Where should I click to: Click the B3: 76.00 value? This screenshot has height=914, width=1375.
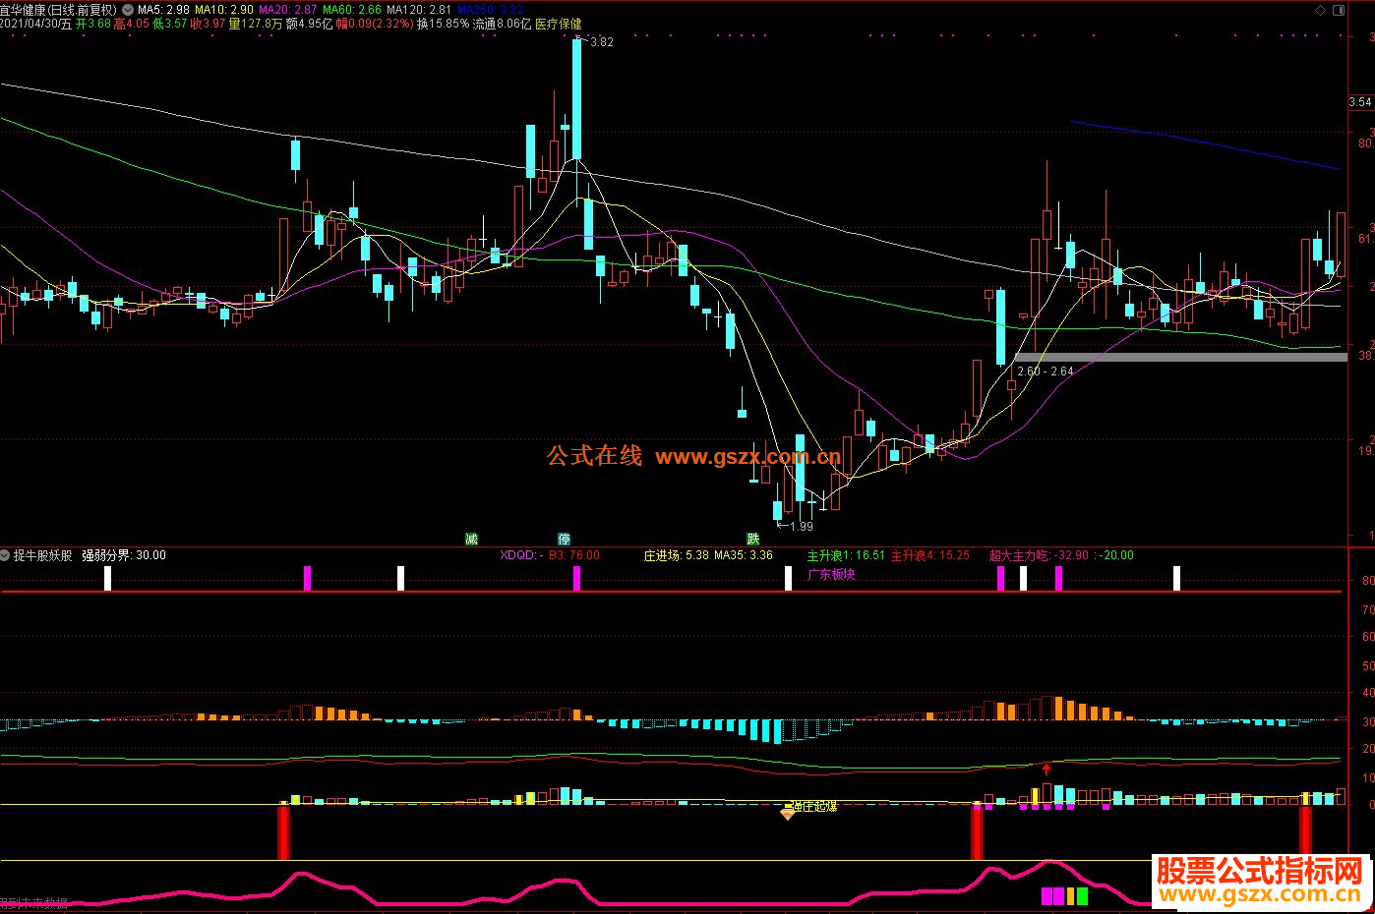(574, 555)
